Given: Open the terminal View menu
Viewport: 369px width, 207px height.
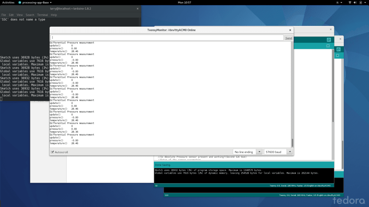Looking at the screenshot, I should 19,15.
